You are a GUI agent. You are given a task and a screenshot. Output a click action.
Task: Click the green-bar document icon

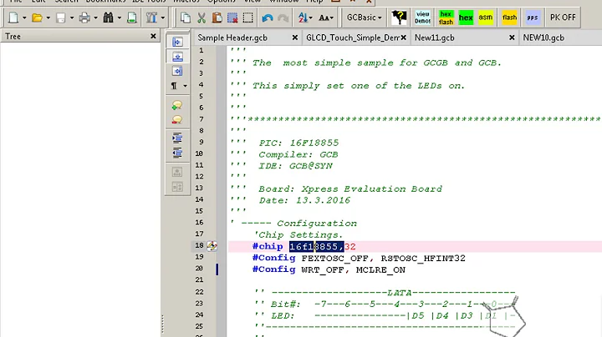pyautogui.click(x=132, y=18)
